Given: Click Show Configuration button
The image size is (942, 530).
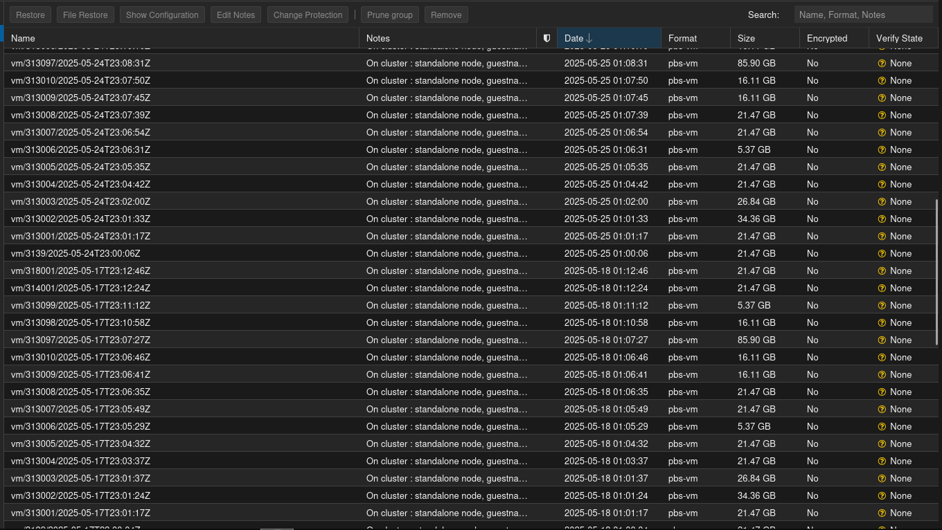Looking at the screenshot, I should [162, 15].
